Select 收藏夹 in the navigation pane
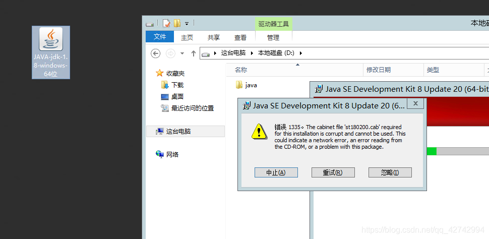This screenshot has height=239, width=489. [175, 74]
